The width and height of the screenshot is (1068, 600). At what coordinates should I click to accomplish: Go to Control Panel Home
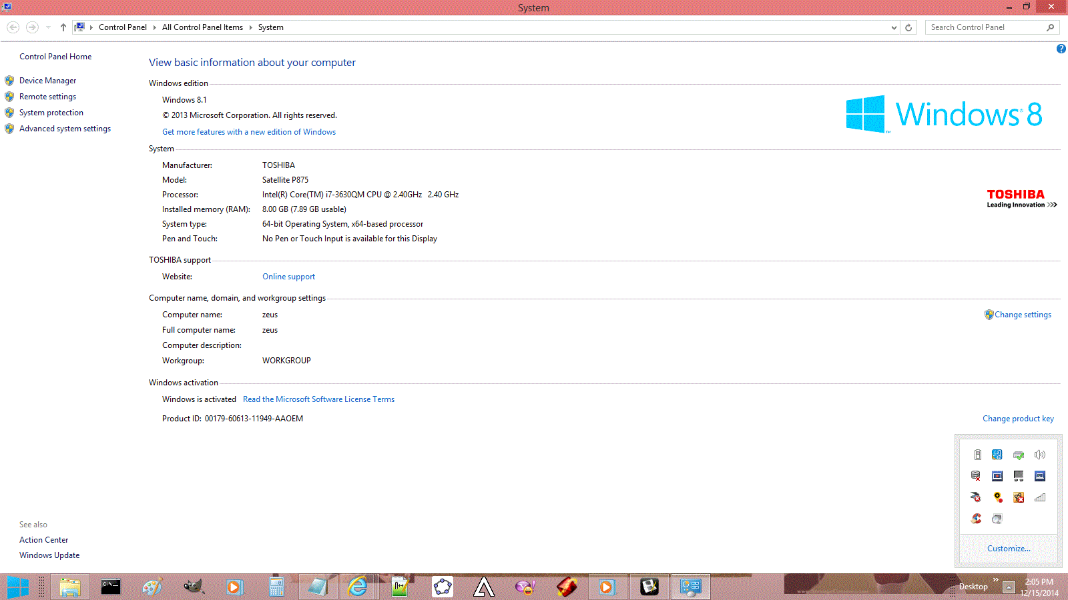pos(55,57)
